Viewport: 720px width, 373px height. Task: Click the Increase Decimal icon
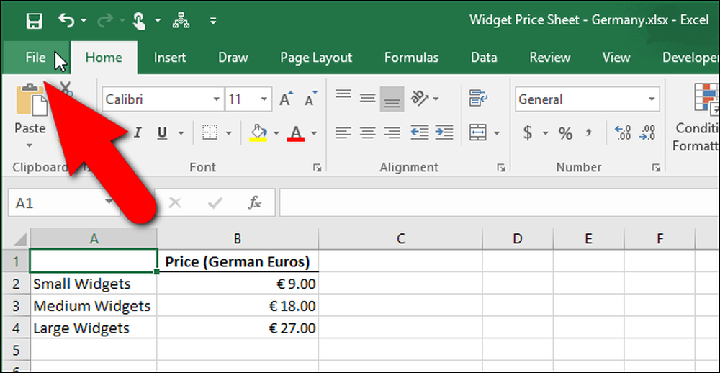coord(623,133)
